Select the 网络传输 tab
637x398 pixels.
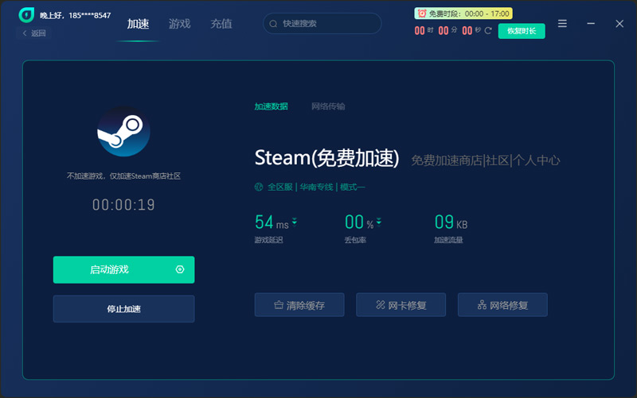click(328, 106)
